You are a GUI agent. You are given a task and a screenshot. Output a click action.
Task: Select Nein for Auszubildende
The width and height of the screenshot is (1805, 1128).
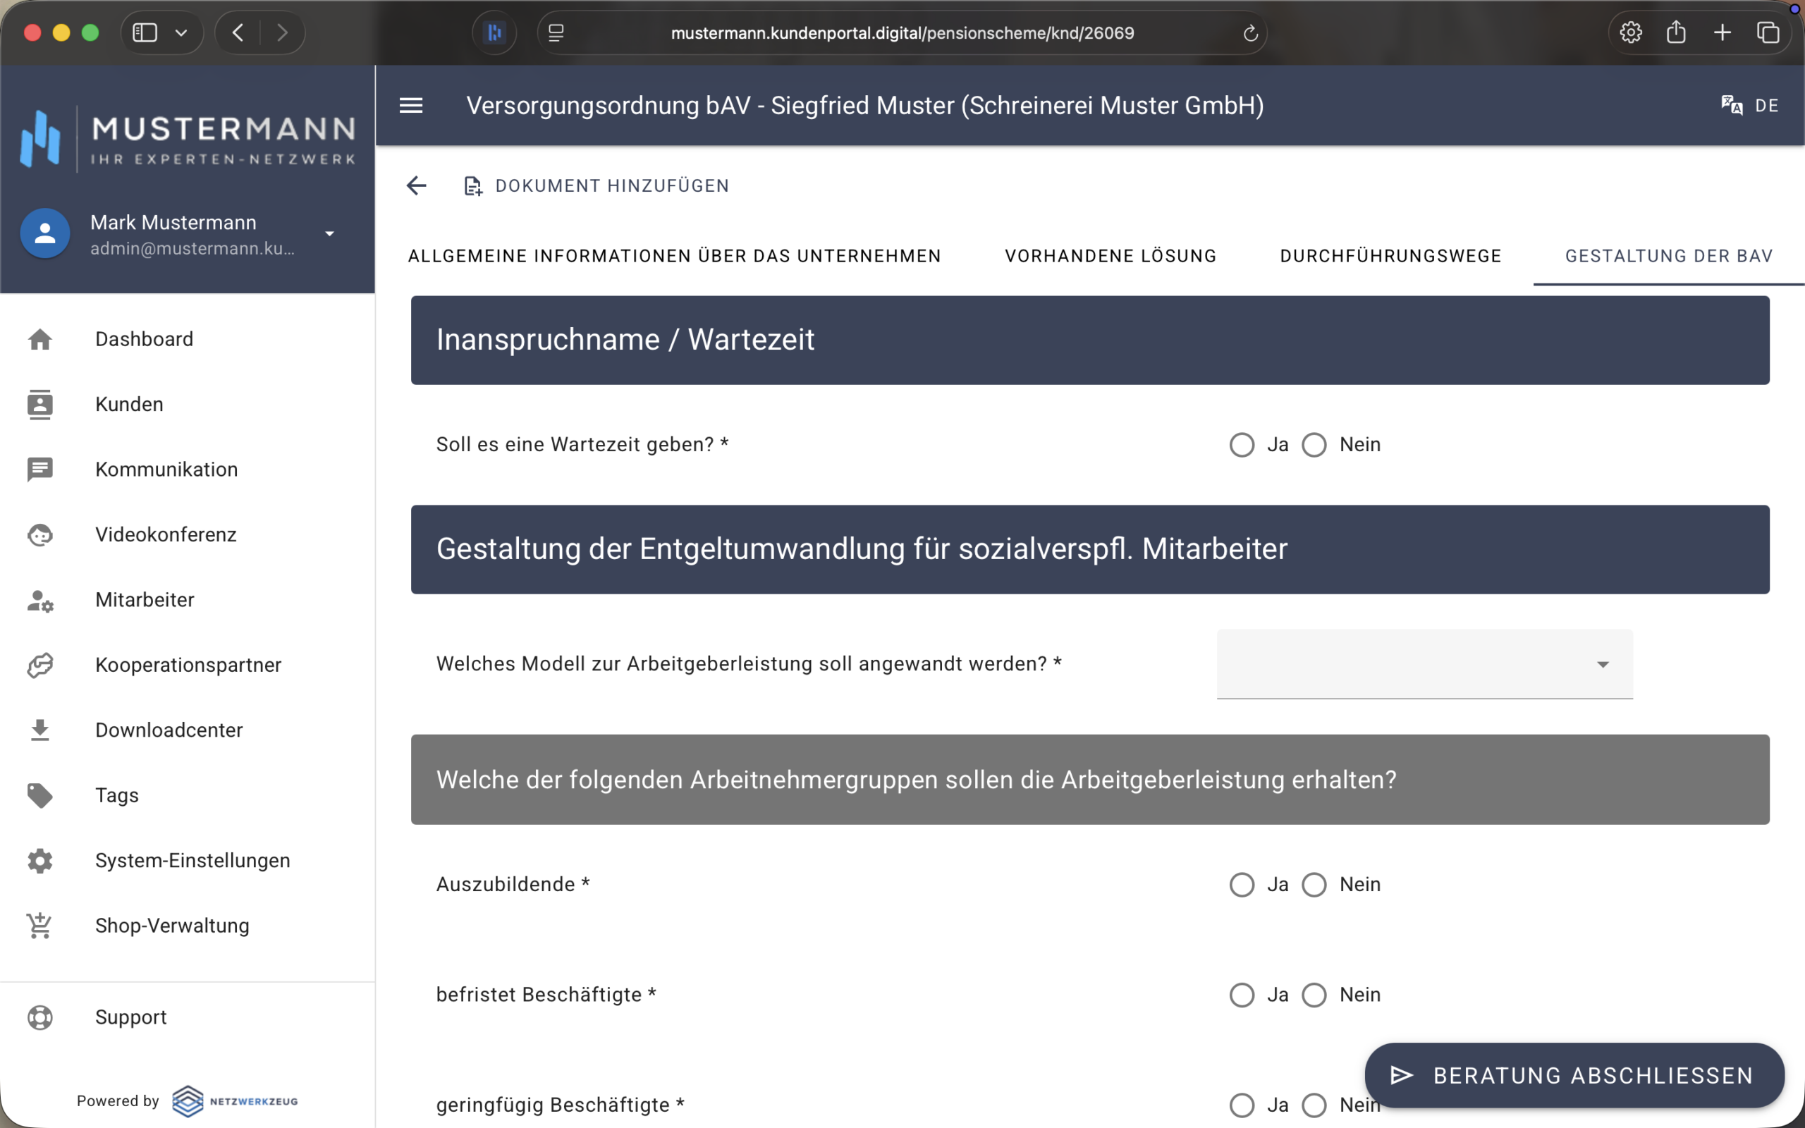pyautogui.click(x=1314, y=885)
